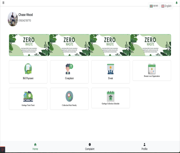Click Chase Wood's profile photo

tap(13, 19)
